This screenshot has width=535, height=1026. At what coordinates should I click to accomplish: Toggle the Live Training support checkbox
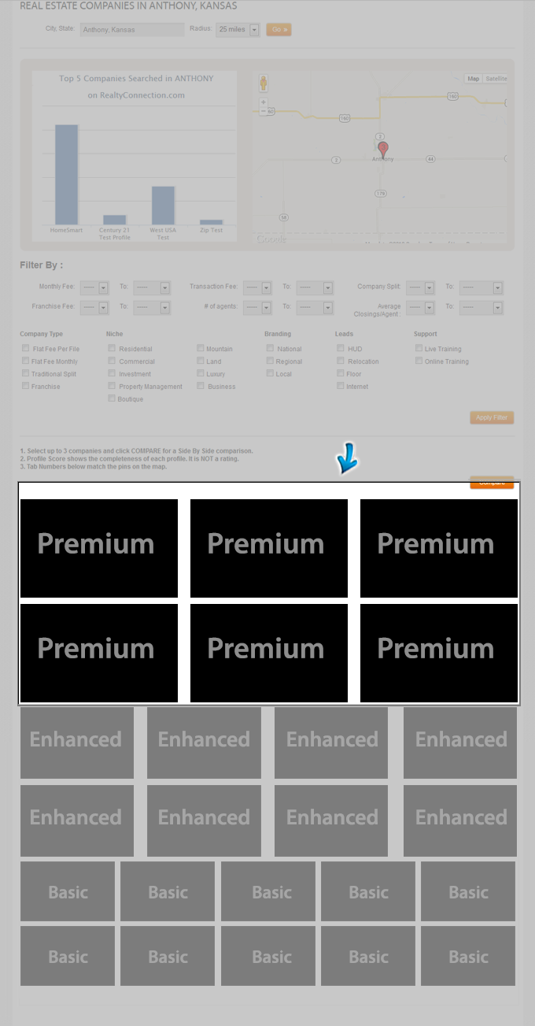pyautogui.click(x=419, y=348)
